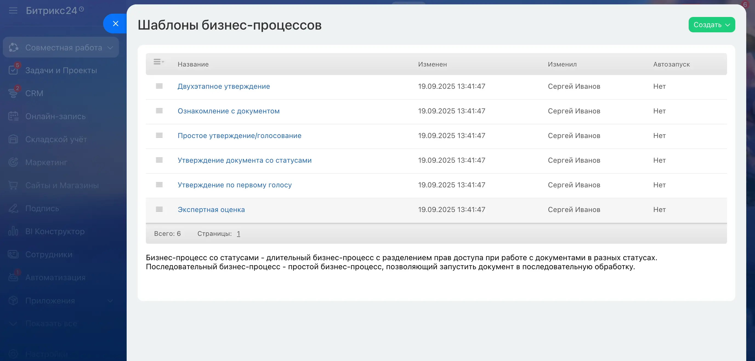755x361 pixels.
Task: Click page 1 in the pagination
Action: [238, 234]
